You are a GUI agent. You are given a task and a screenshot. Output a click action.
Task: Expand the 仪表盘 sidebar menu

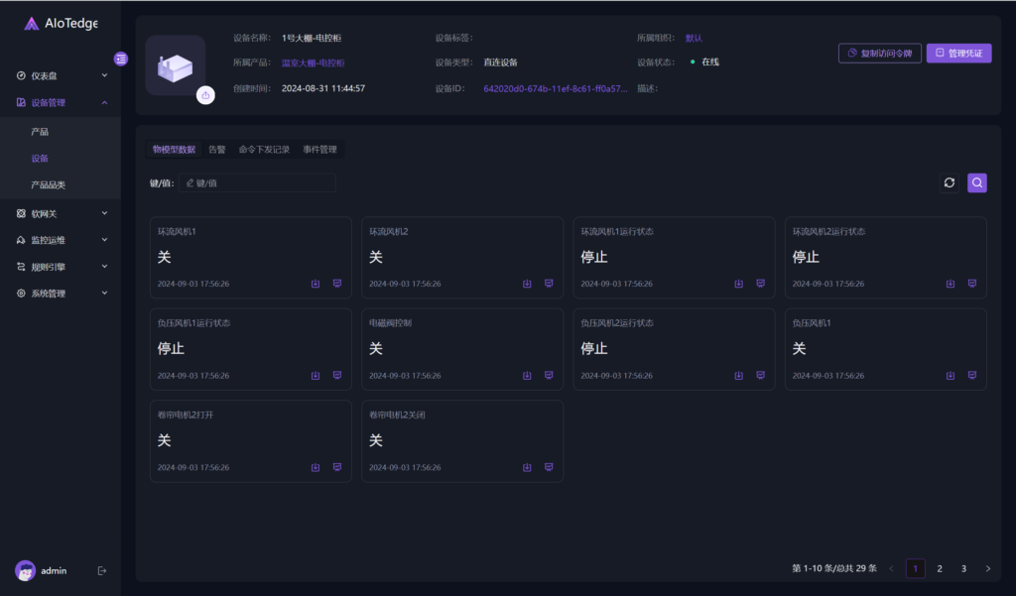(x=61, y=75)
